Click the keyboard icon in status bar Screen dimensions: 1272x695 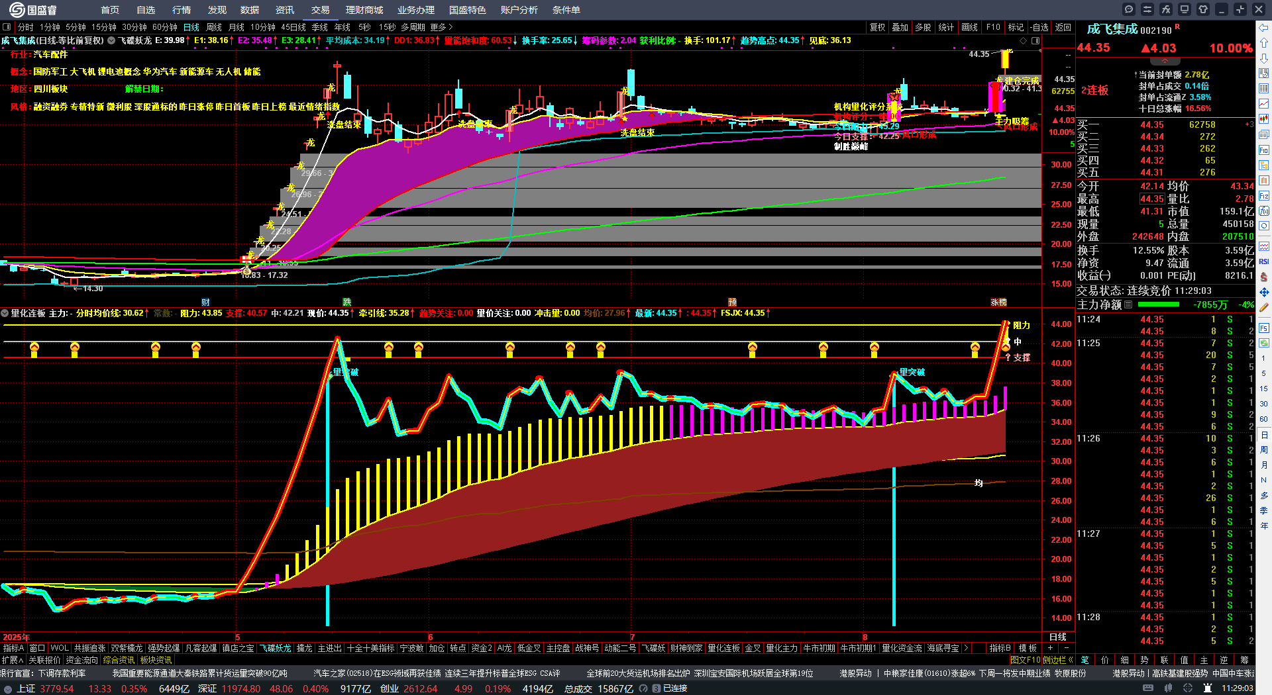(x=1148, y=688)
